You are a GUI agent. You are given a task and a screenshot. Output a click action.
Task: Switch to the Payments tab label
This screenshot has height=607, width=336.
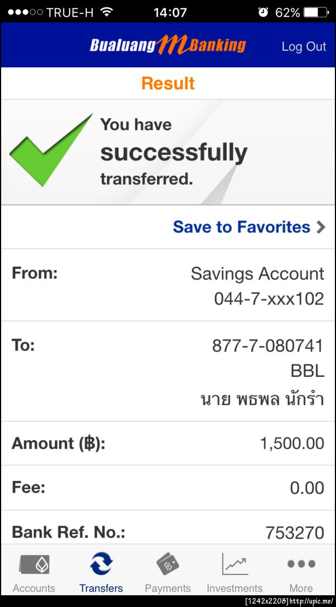[x=167, y=588]
